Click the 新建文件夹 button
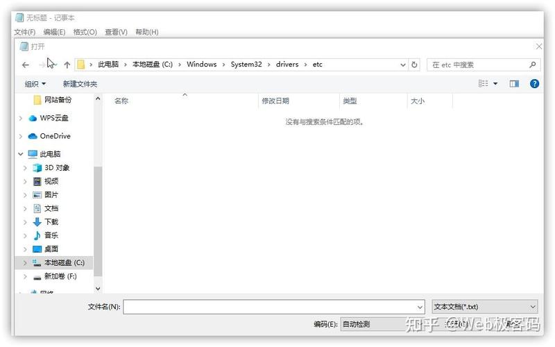Image resolution: width=555 pixels, height=347 pixels. point(80,84)
